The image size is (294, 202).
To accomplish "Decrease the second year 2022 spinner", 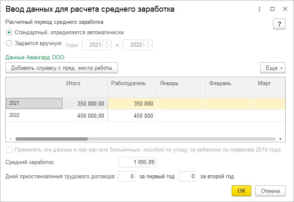I will coord(148,47).
